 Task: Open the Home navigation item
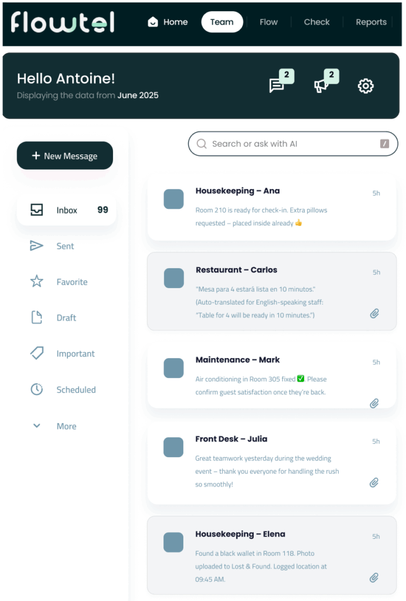point(168,22)
